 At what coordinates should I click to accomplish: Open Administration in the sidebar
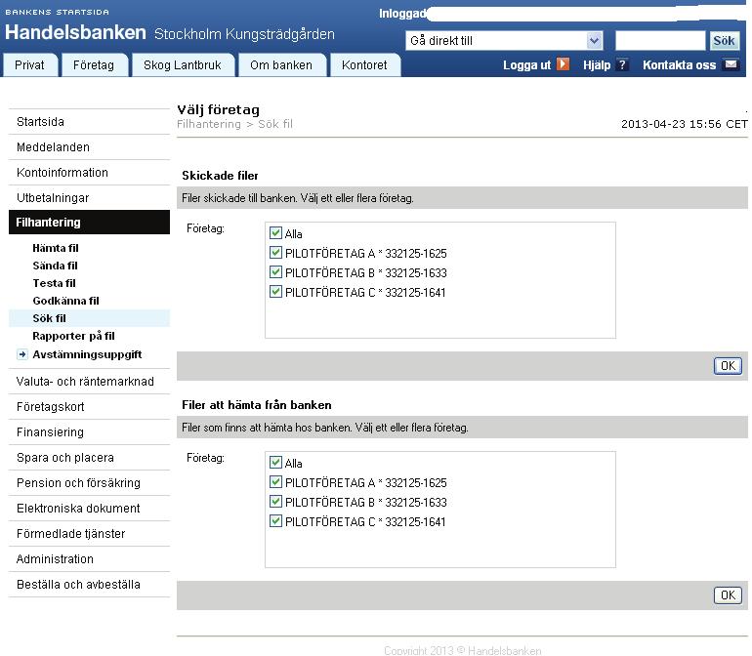89,559
